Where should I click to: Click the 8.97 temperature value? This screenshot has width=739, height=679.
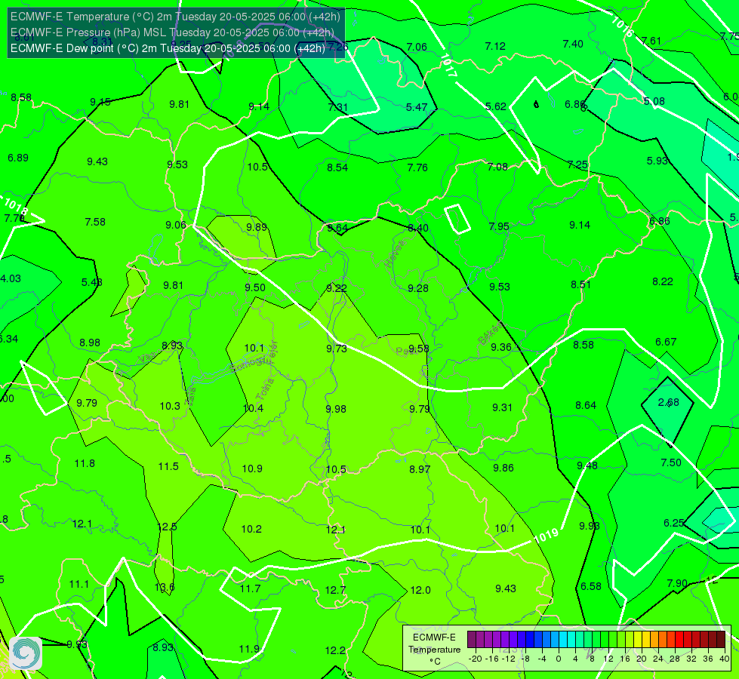pos(420,469)
